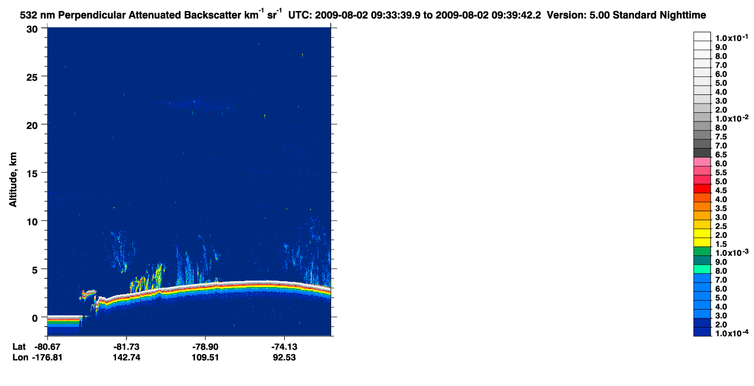Click latitude value -78.90

[x=205, y=346]
